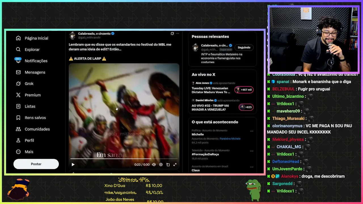Click the Xino D'Gua donor name
This screenshot has width=363, height=204.
pos(115,186)
